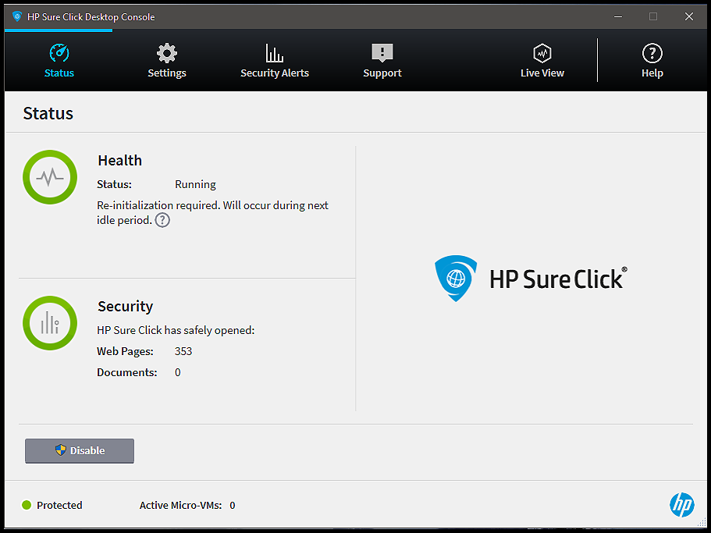Screen dimensions: 711x533
Task: Click the Protected status indicator
Action: [x=52, y=505]
